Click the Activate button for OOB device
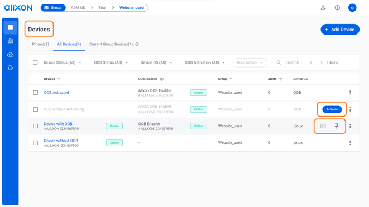The width and height of the screenshot is (369, 207). pos(332,109)
